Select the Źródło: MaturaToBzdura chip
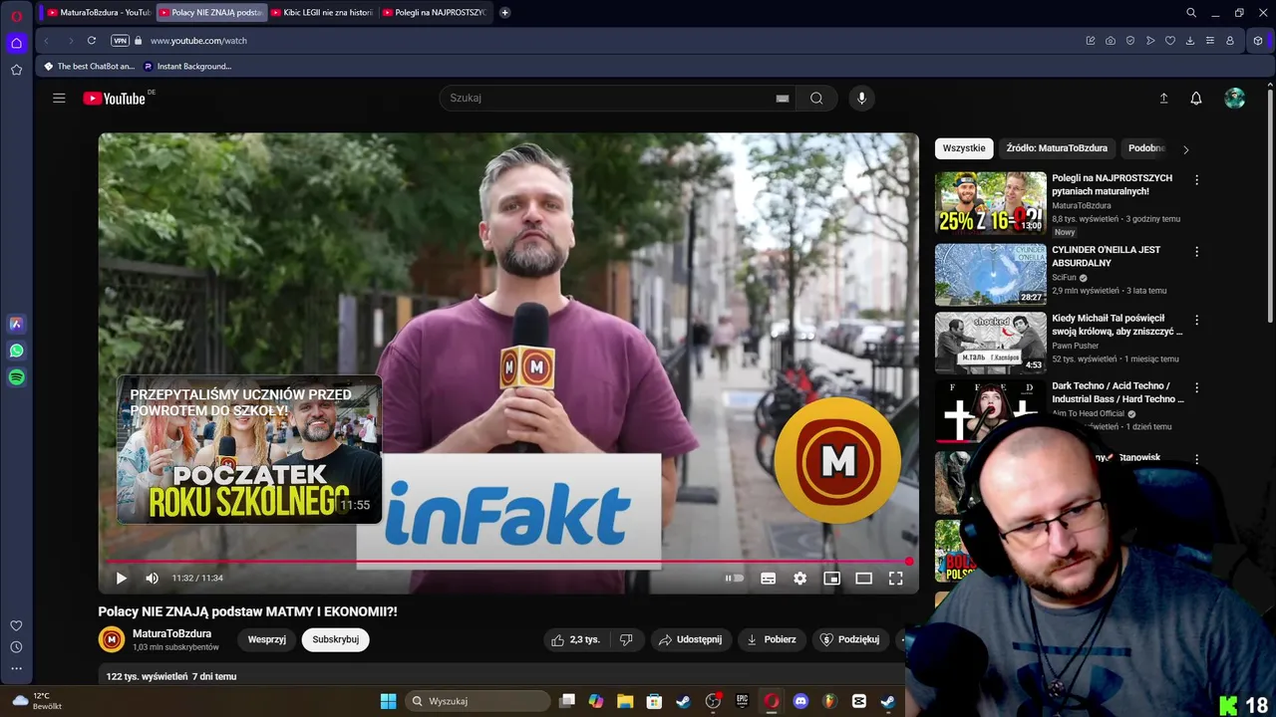Image resolution: width=1276 pixels, height=717 pixels. pos(1057,148)
